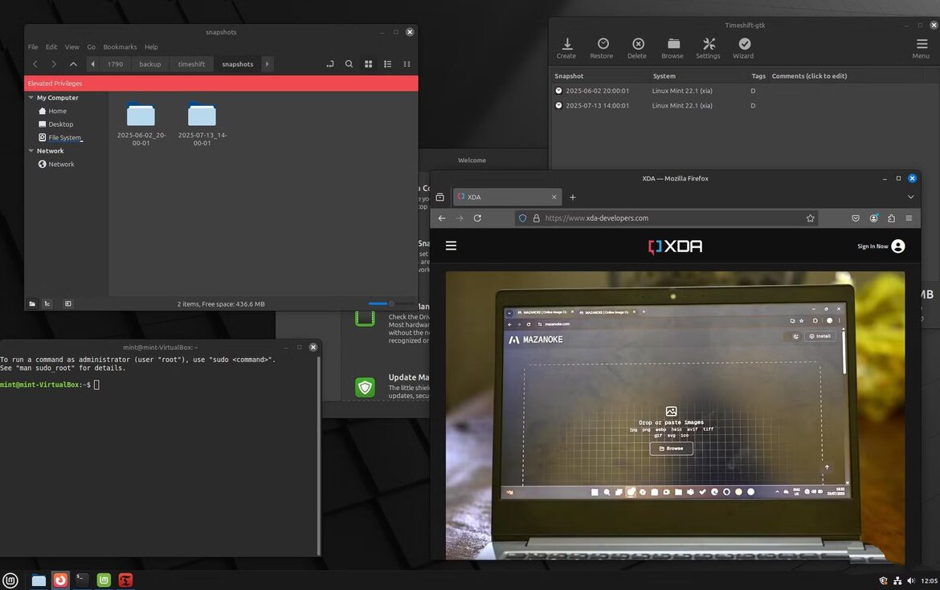Viewport: 940px width, 590px height.
Task: Open the Firefox account icon
Action: pyautogui.click(x=873, y=218)
